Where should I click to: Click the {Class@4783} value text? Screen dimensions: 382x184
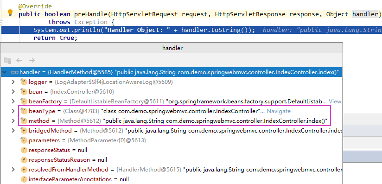click(x=81, y=111)
